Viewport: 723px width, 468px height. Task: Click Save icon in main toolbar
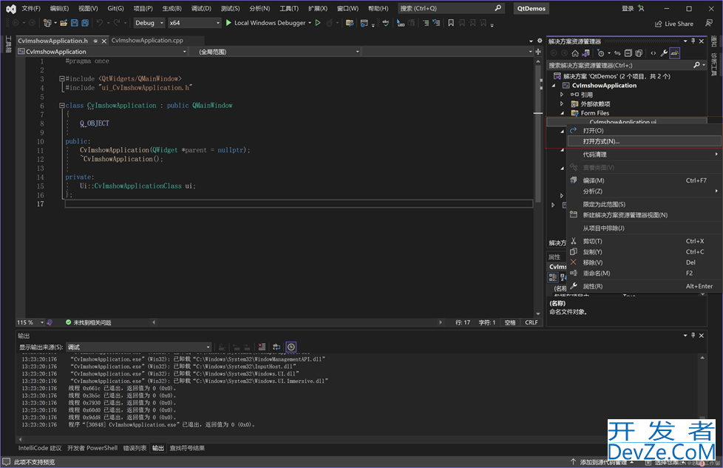point(74,23)
